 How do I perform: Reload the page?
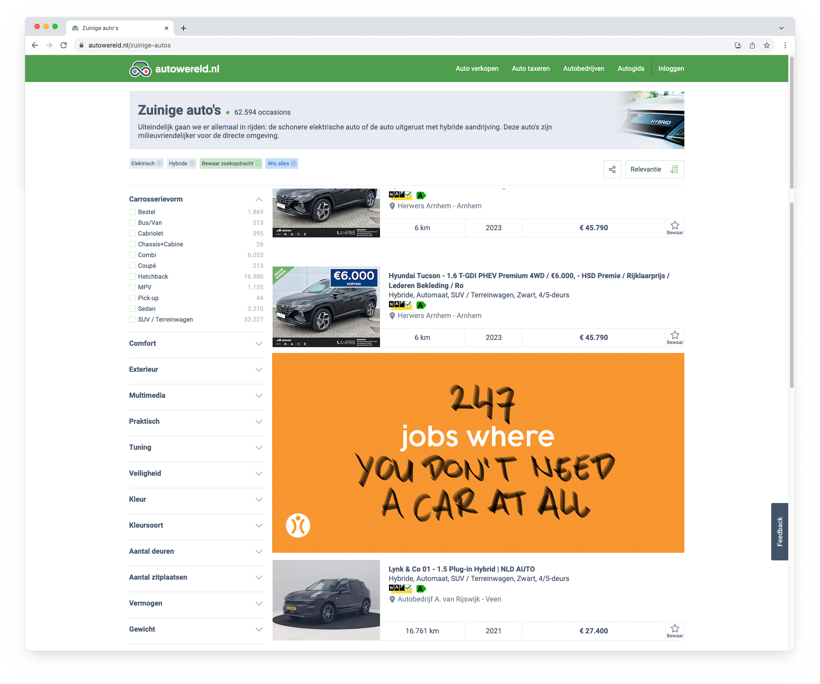[64, 45]
